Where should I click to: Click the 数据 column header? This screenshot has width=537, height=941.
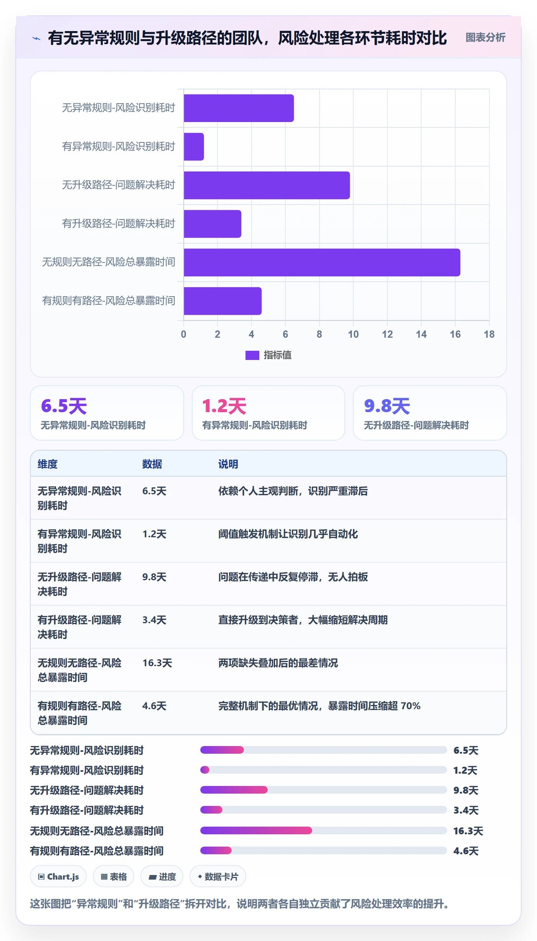click(x=152, y=464)
